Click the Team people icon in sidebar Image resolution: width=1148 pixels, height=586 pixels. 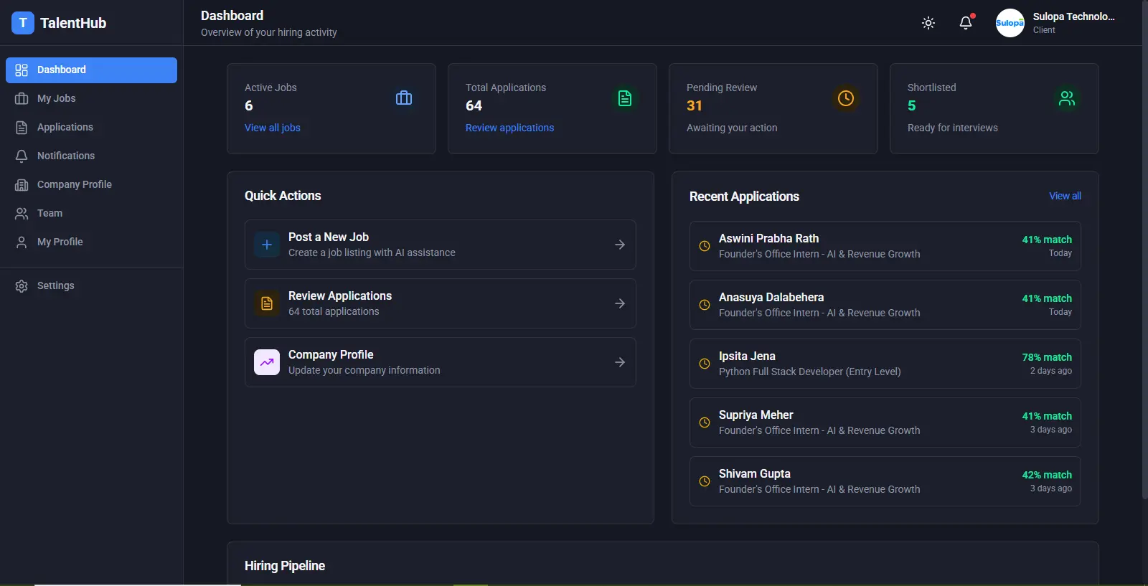22,214
